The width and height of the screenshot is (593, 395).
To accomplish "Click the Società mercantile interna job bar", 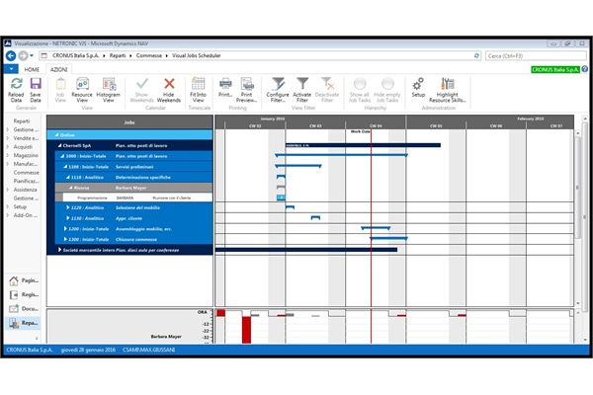I will click(x=306, y=250).
